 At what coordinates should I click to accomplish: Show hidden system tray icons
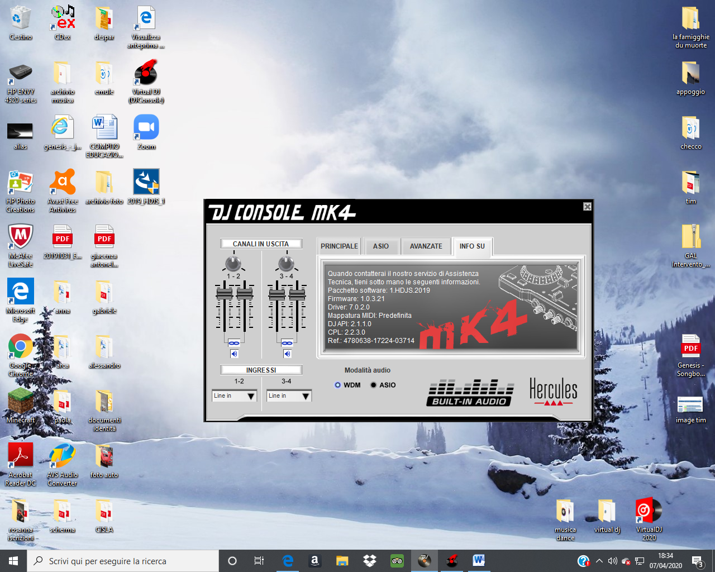click(599, 561)
